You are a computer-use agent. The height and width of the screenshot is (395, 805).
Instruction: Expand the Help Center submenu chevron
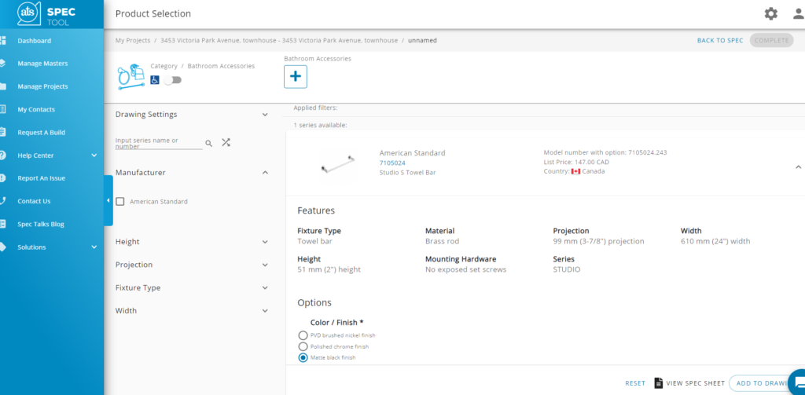coord(94,155)
